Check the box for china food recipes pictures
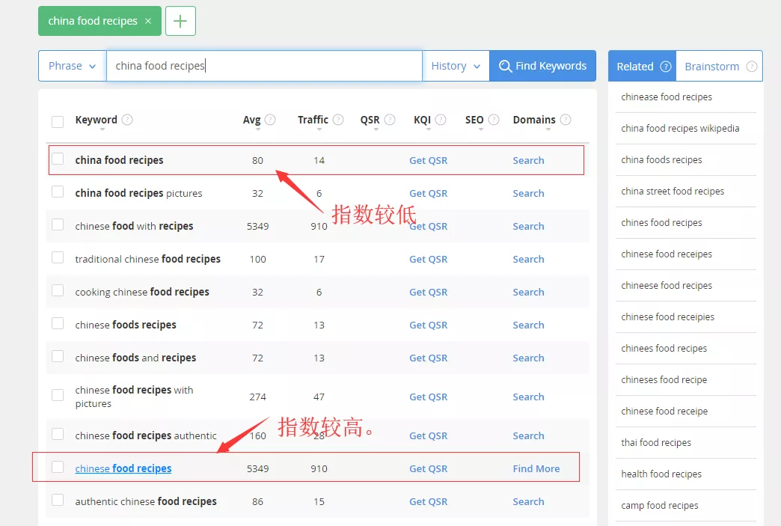Viewport: 781px width, 526px height. (58, 192)
